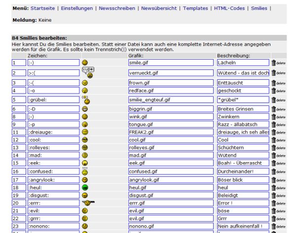Delete the tongue.gif entry

tap(278, 125)
